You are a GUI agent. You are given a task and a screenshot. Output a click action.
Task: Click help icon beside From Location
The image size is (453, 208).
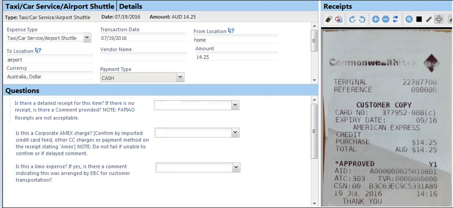coord(231,31)
